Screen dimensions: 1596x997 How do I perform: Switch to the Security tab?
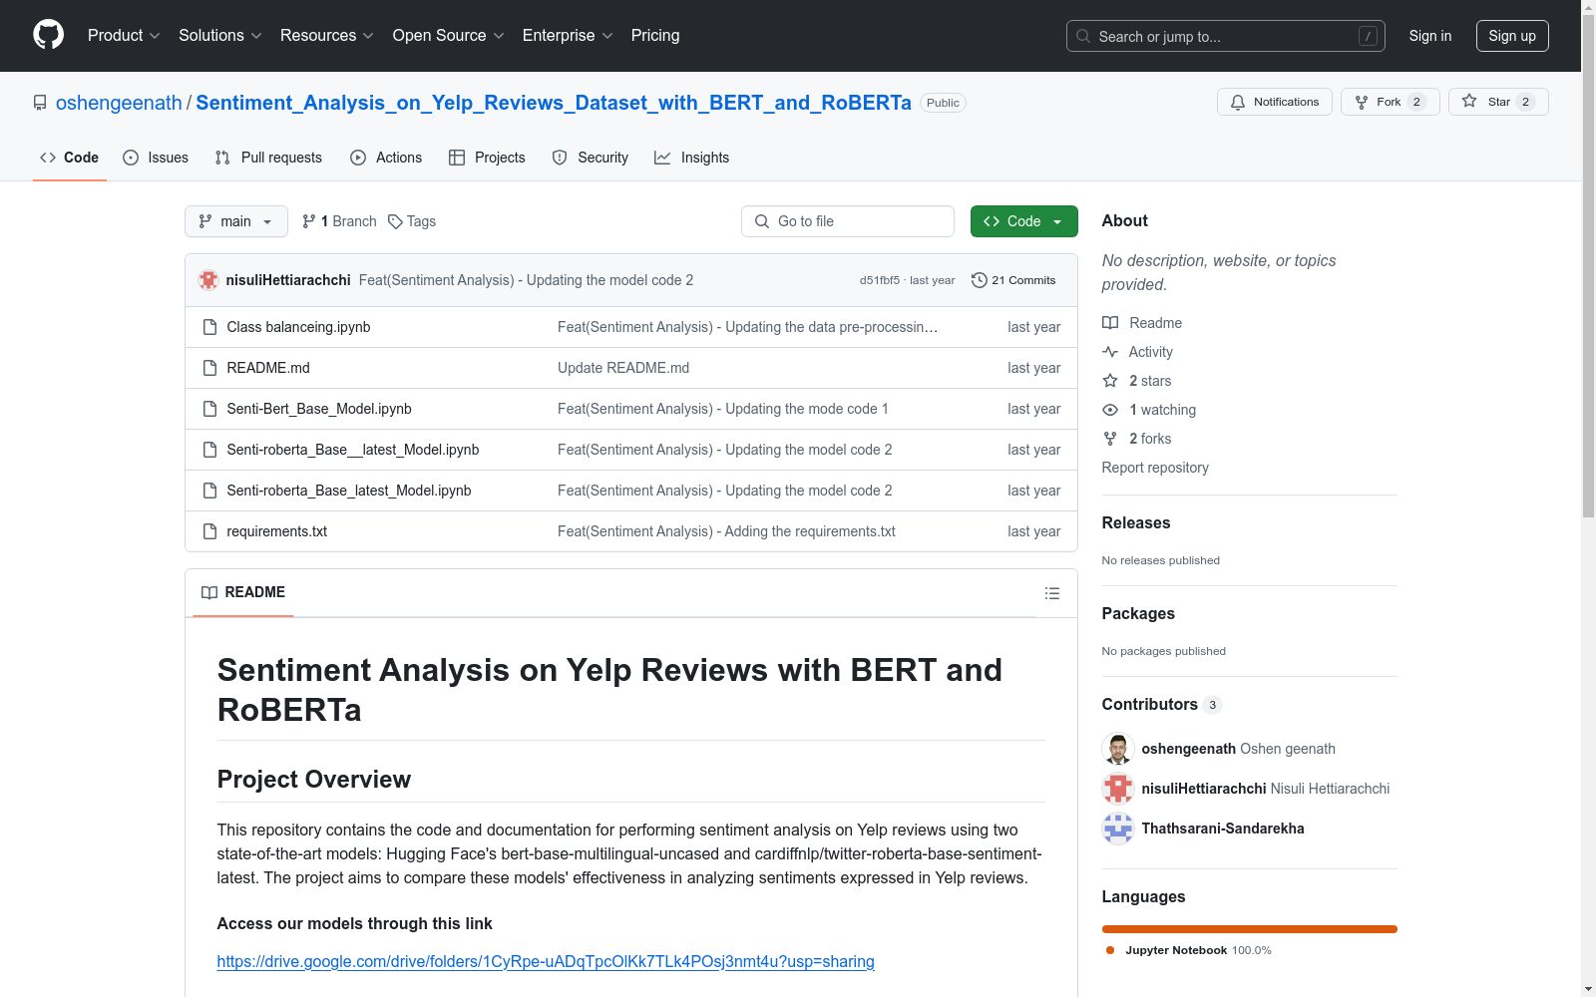[591, 158]
